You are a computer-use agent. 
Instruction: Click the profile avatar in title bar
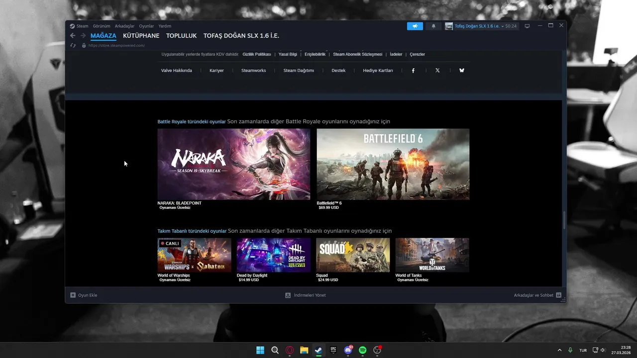click(449, 26)
